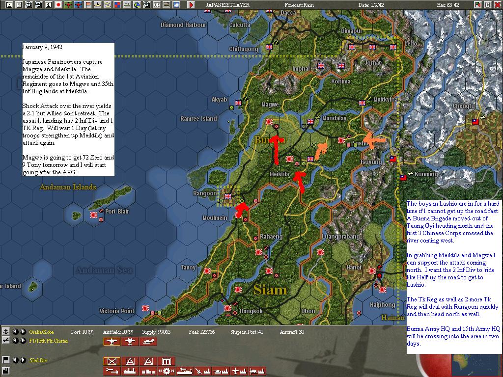This screenshot has height=377, width=503.
Task: Select the Chinese flag base at Kunming
Action: pyautogui.click(x=403, y=177)
